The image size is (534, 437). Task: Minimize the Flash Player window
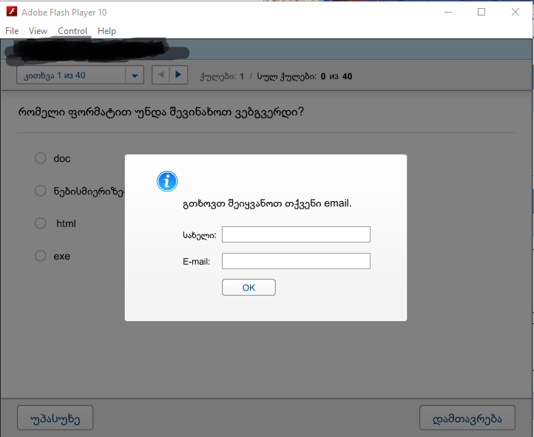click(448, 13)
